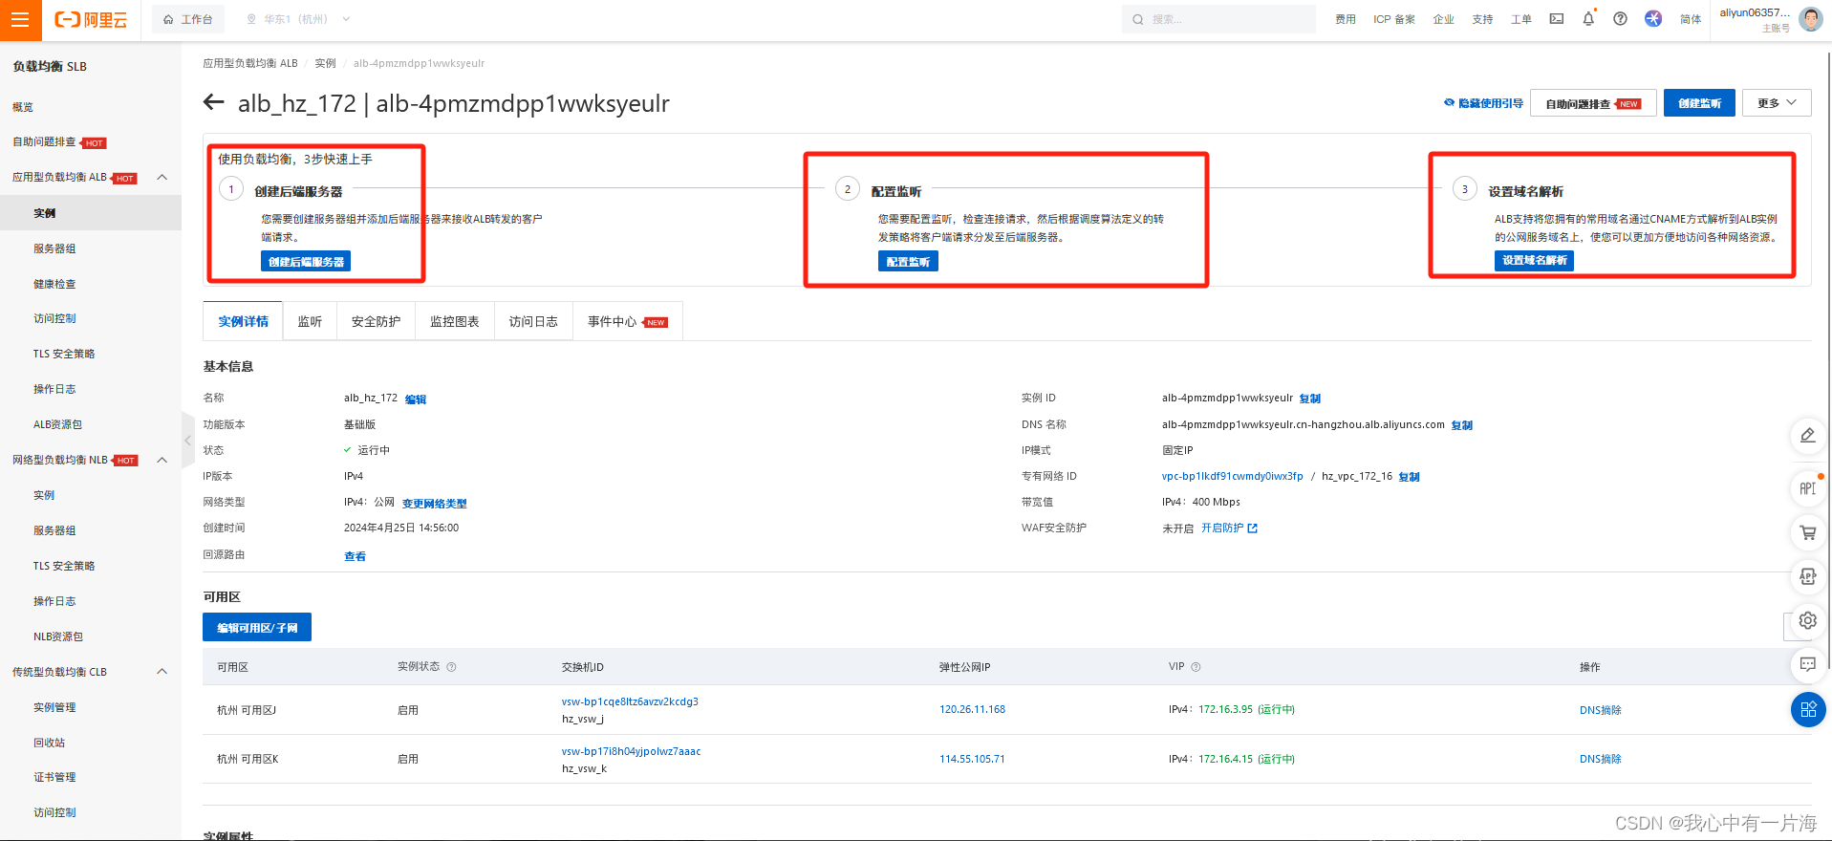The height and width of the screenshot is (841, 1832).
Task: Click DNS摘除 for 杭州 可用区K
Action: 1600,759
